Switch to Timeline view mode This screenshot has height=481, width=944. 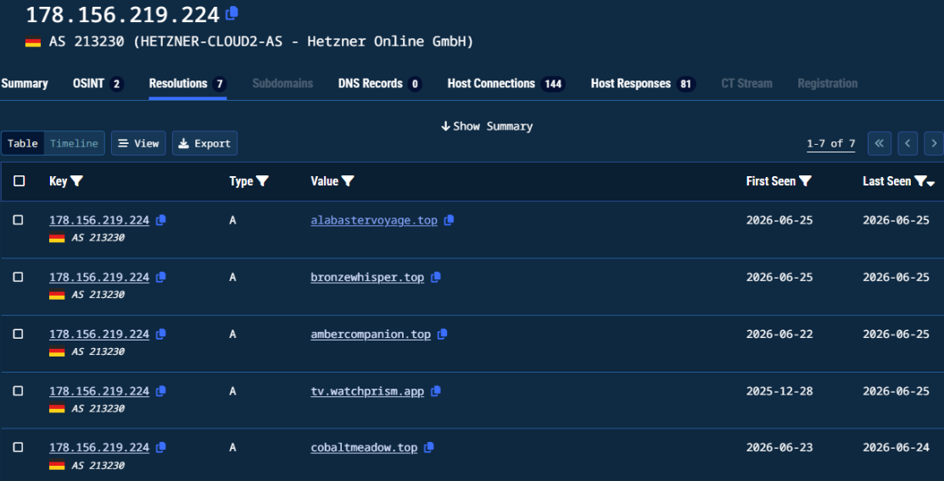click(x=74, y=144)
